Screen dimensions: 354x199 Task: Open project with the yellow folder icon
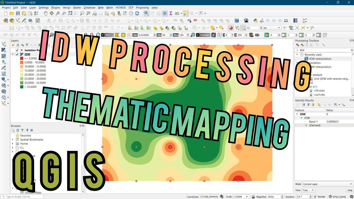12,13
